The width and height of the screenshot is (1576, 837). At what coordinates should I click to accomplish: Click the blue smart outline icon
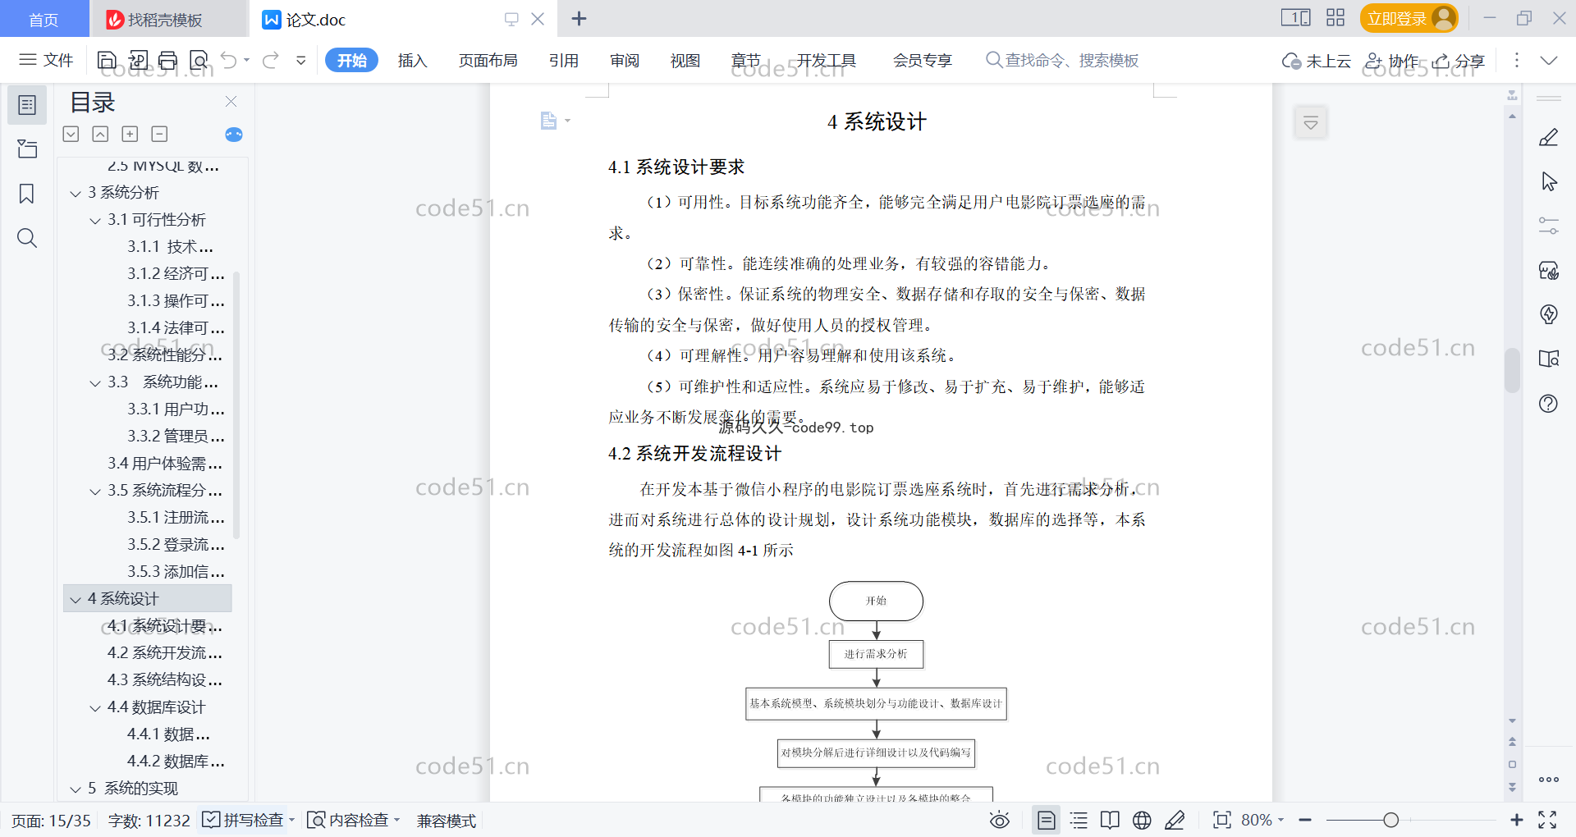pyautogui.click(x=234, y=135)
